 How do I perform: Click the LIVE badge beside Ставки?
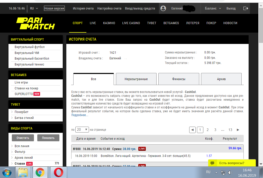point(29,164)
